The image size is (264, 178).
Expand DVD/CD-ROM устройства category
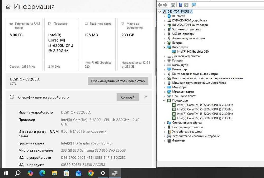pyautogui.click(x=164, y=21)
